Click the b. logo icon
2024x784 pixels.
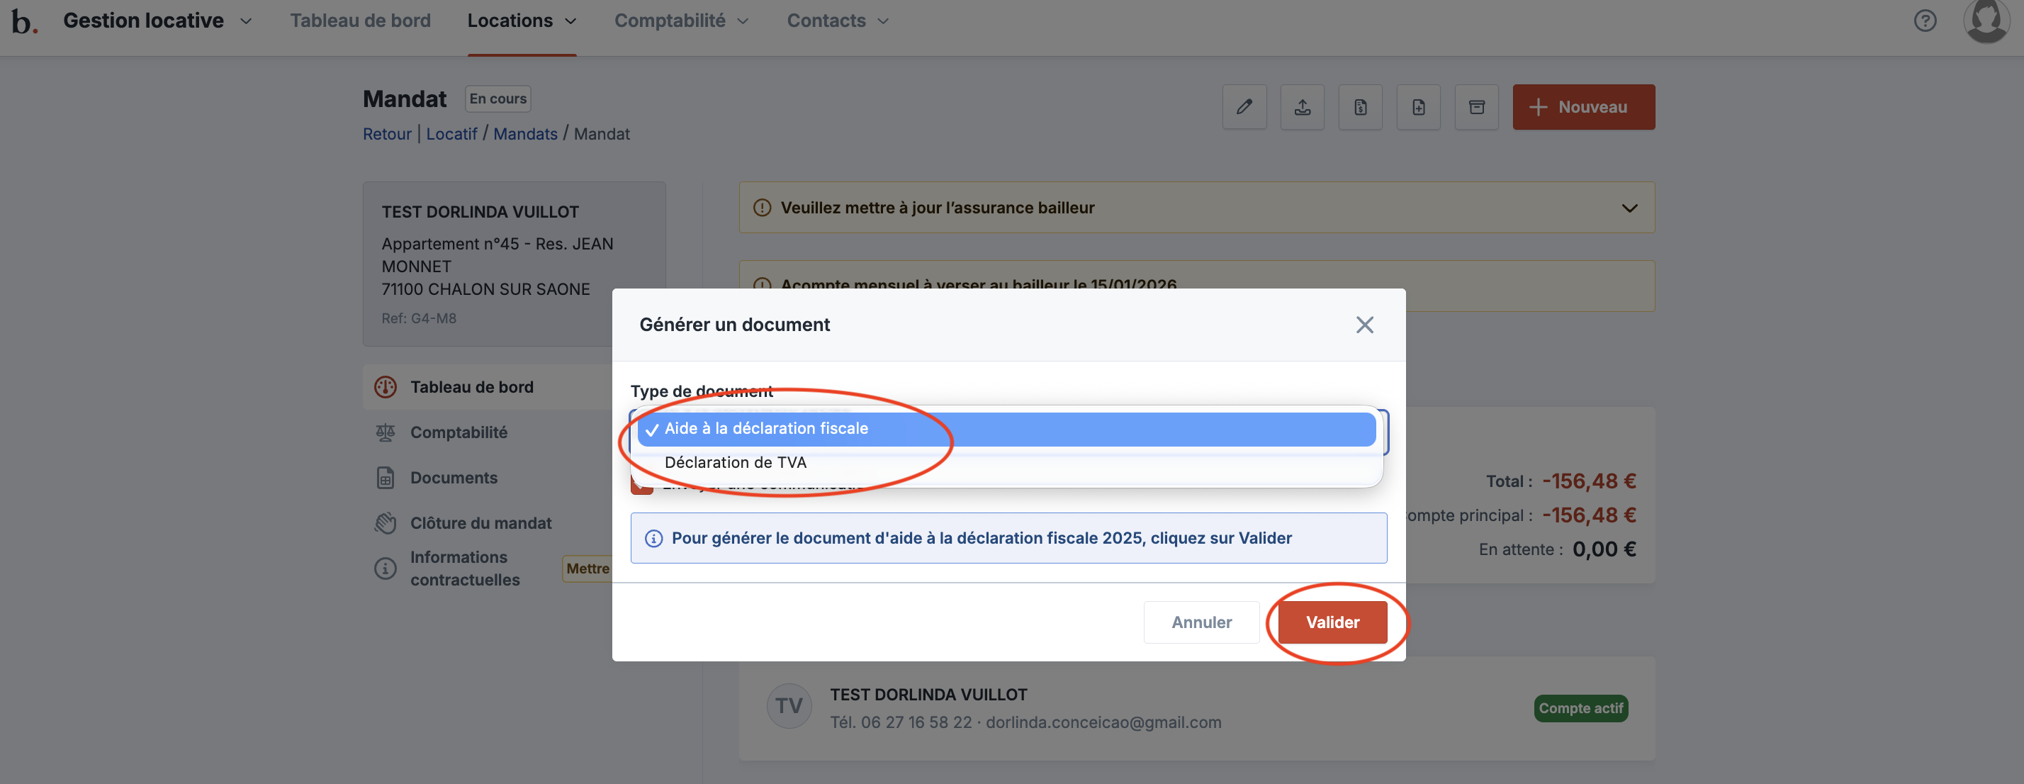tap(23, 21)
